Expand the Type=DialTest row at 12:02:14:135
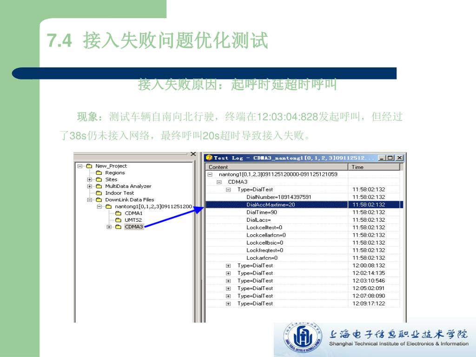 [x=228, y=273]
